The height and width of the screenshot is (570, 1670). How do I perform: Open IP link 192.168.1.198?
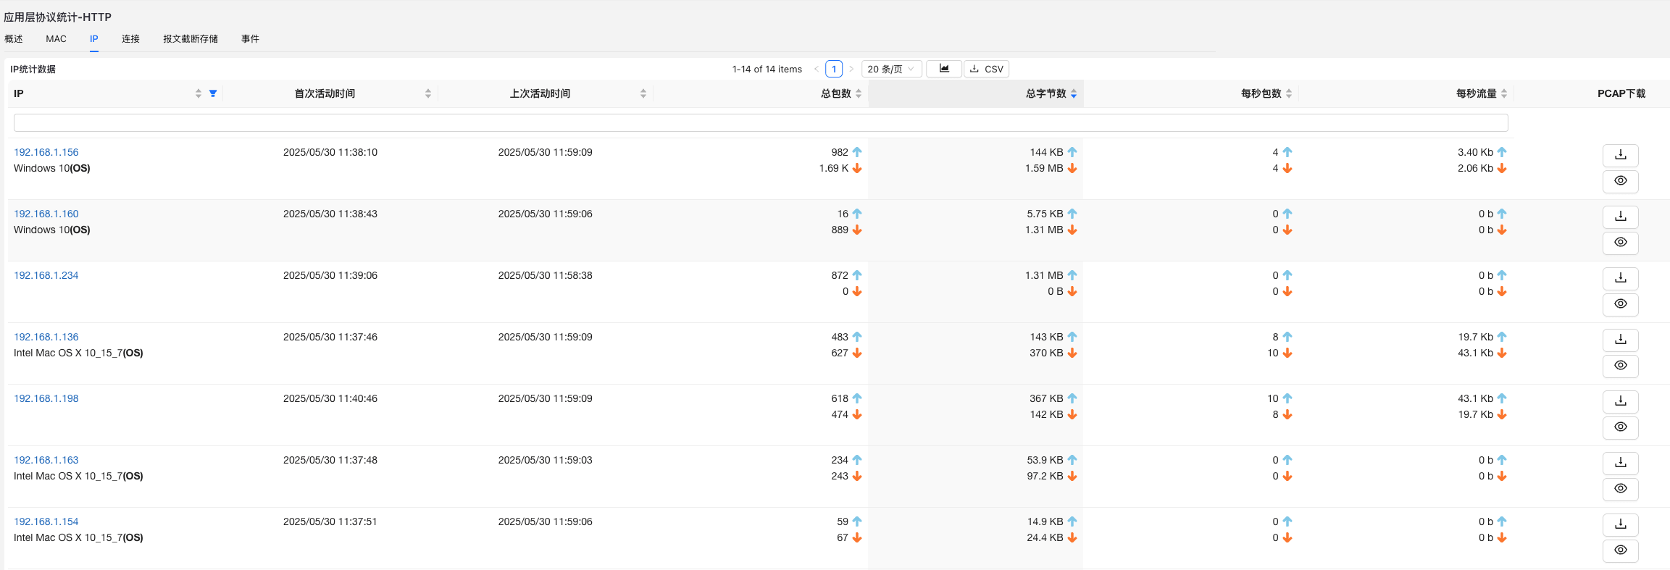[x=46, y=398]
